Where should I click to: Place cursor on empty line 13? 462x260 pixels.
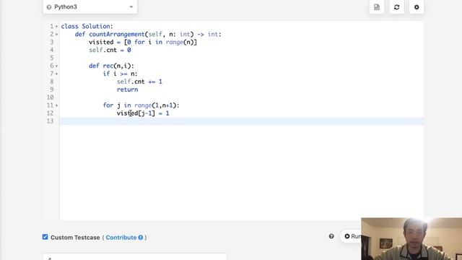[x=241, y=121]
